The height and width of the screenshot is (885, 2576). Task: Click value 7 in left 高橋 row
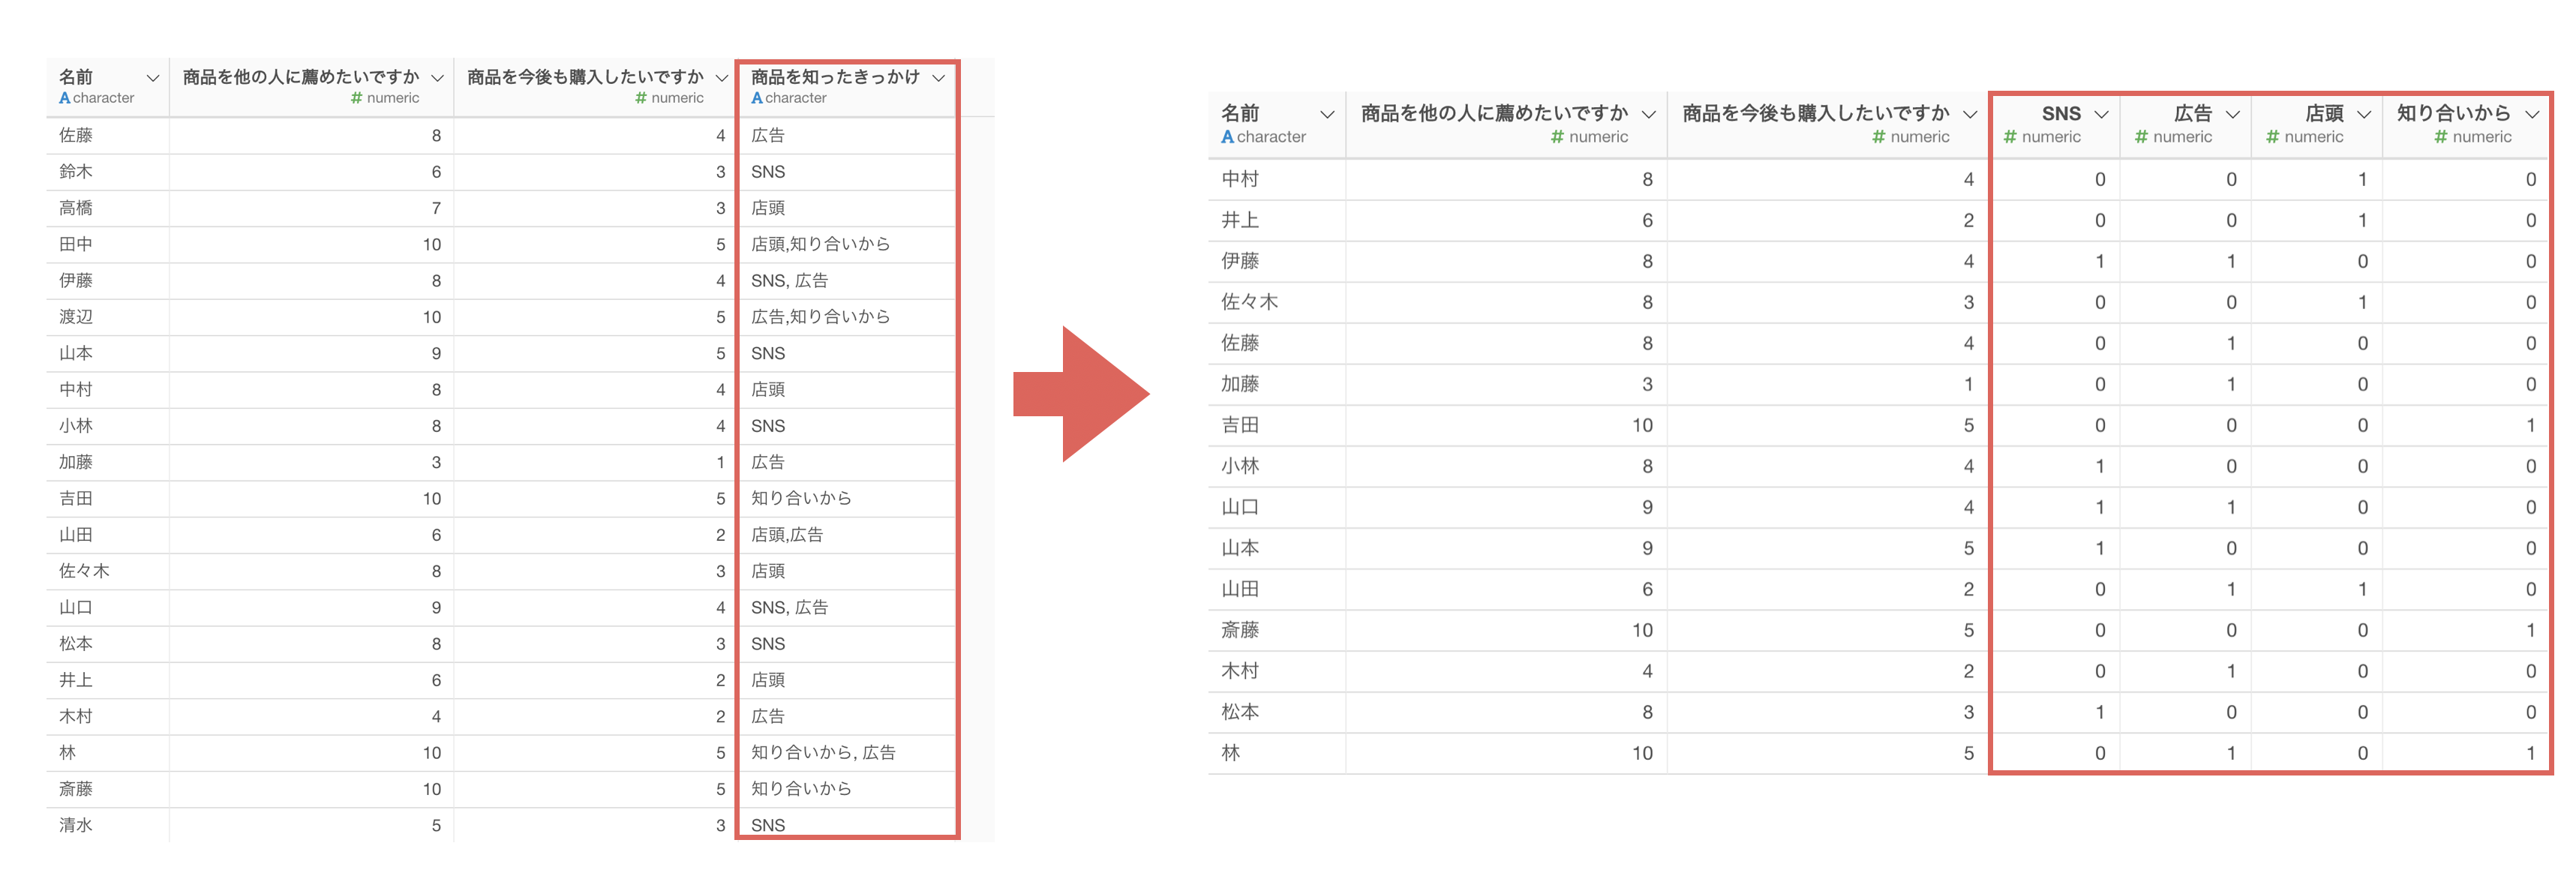436,208
